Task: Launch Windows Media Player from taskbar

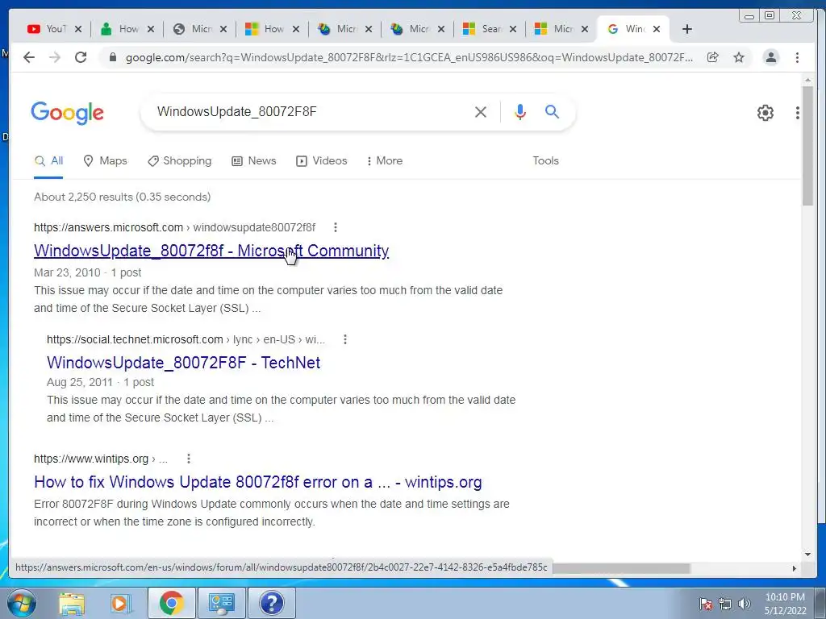Action: coord(121,603)
